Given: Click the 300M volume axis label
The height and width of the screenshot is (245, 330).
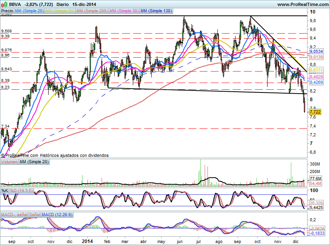Looking at the screenshot, I should [x=315, y=164].
